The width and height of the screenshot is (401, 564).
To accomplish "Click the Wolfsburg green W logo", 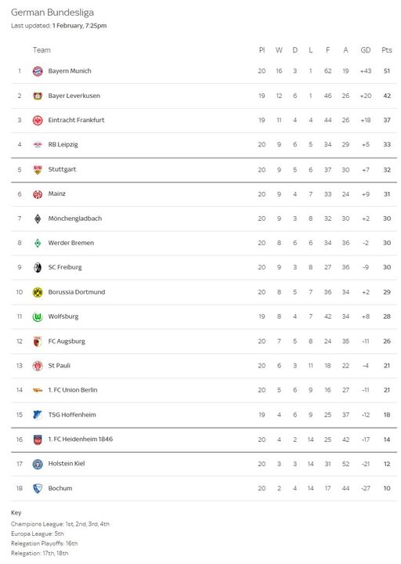I will [38, 316].
